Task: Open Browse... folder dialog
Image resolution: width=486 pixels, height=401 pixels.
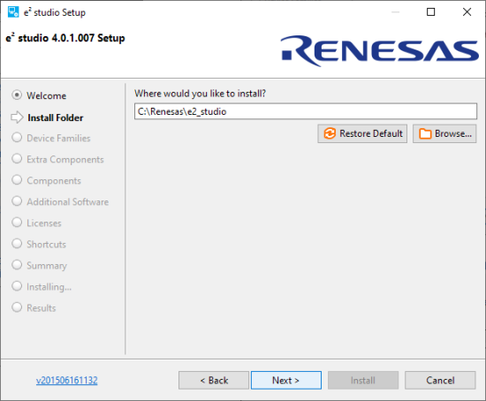Action: pyautogui.click(x=444, y=134)
